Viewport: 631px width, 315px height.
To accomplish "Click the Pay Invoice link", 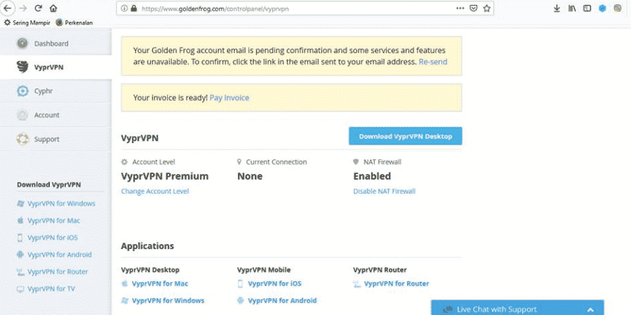I will click(x=230, y=98).
